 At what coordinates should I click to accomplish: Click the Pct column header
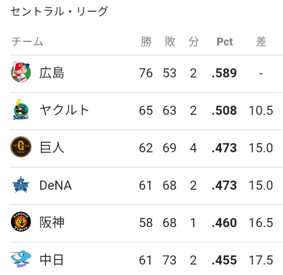click(225, 42)
